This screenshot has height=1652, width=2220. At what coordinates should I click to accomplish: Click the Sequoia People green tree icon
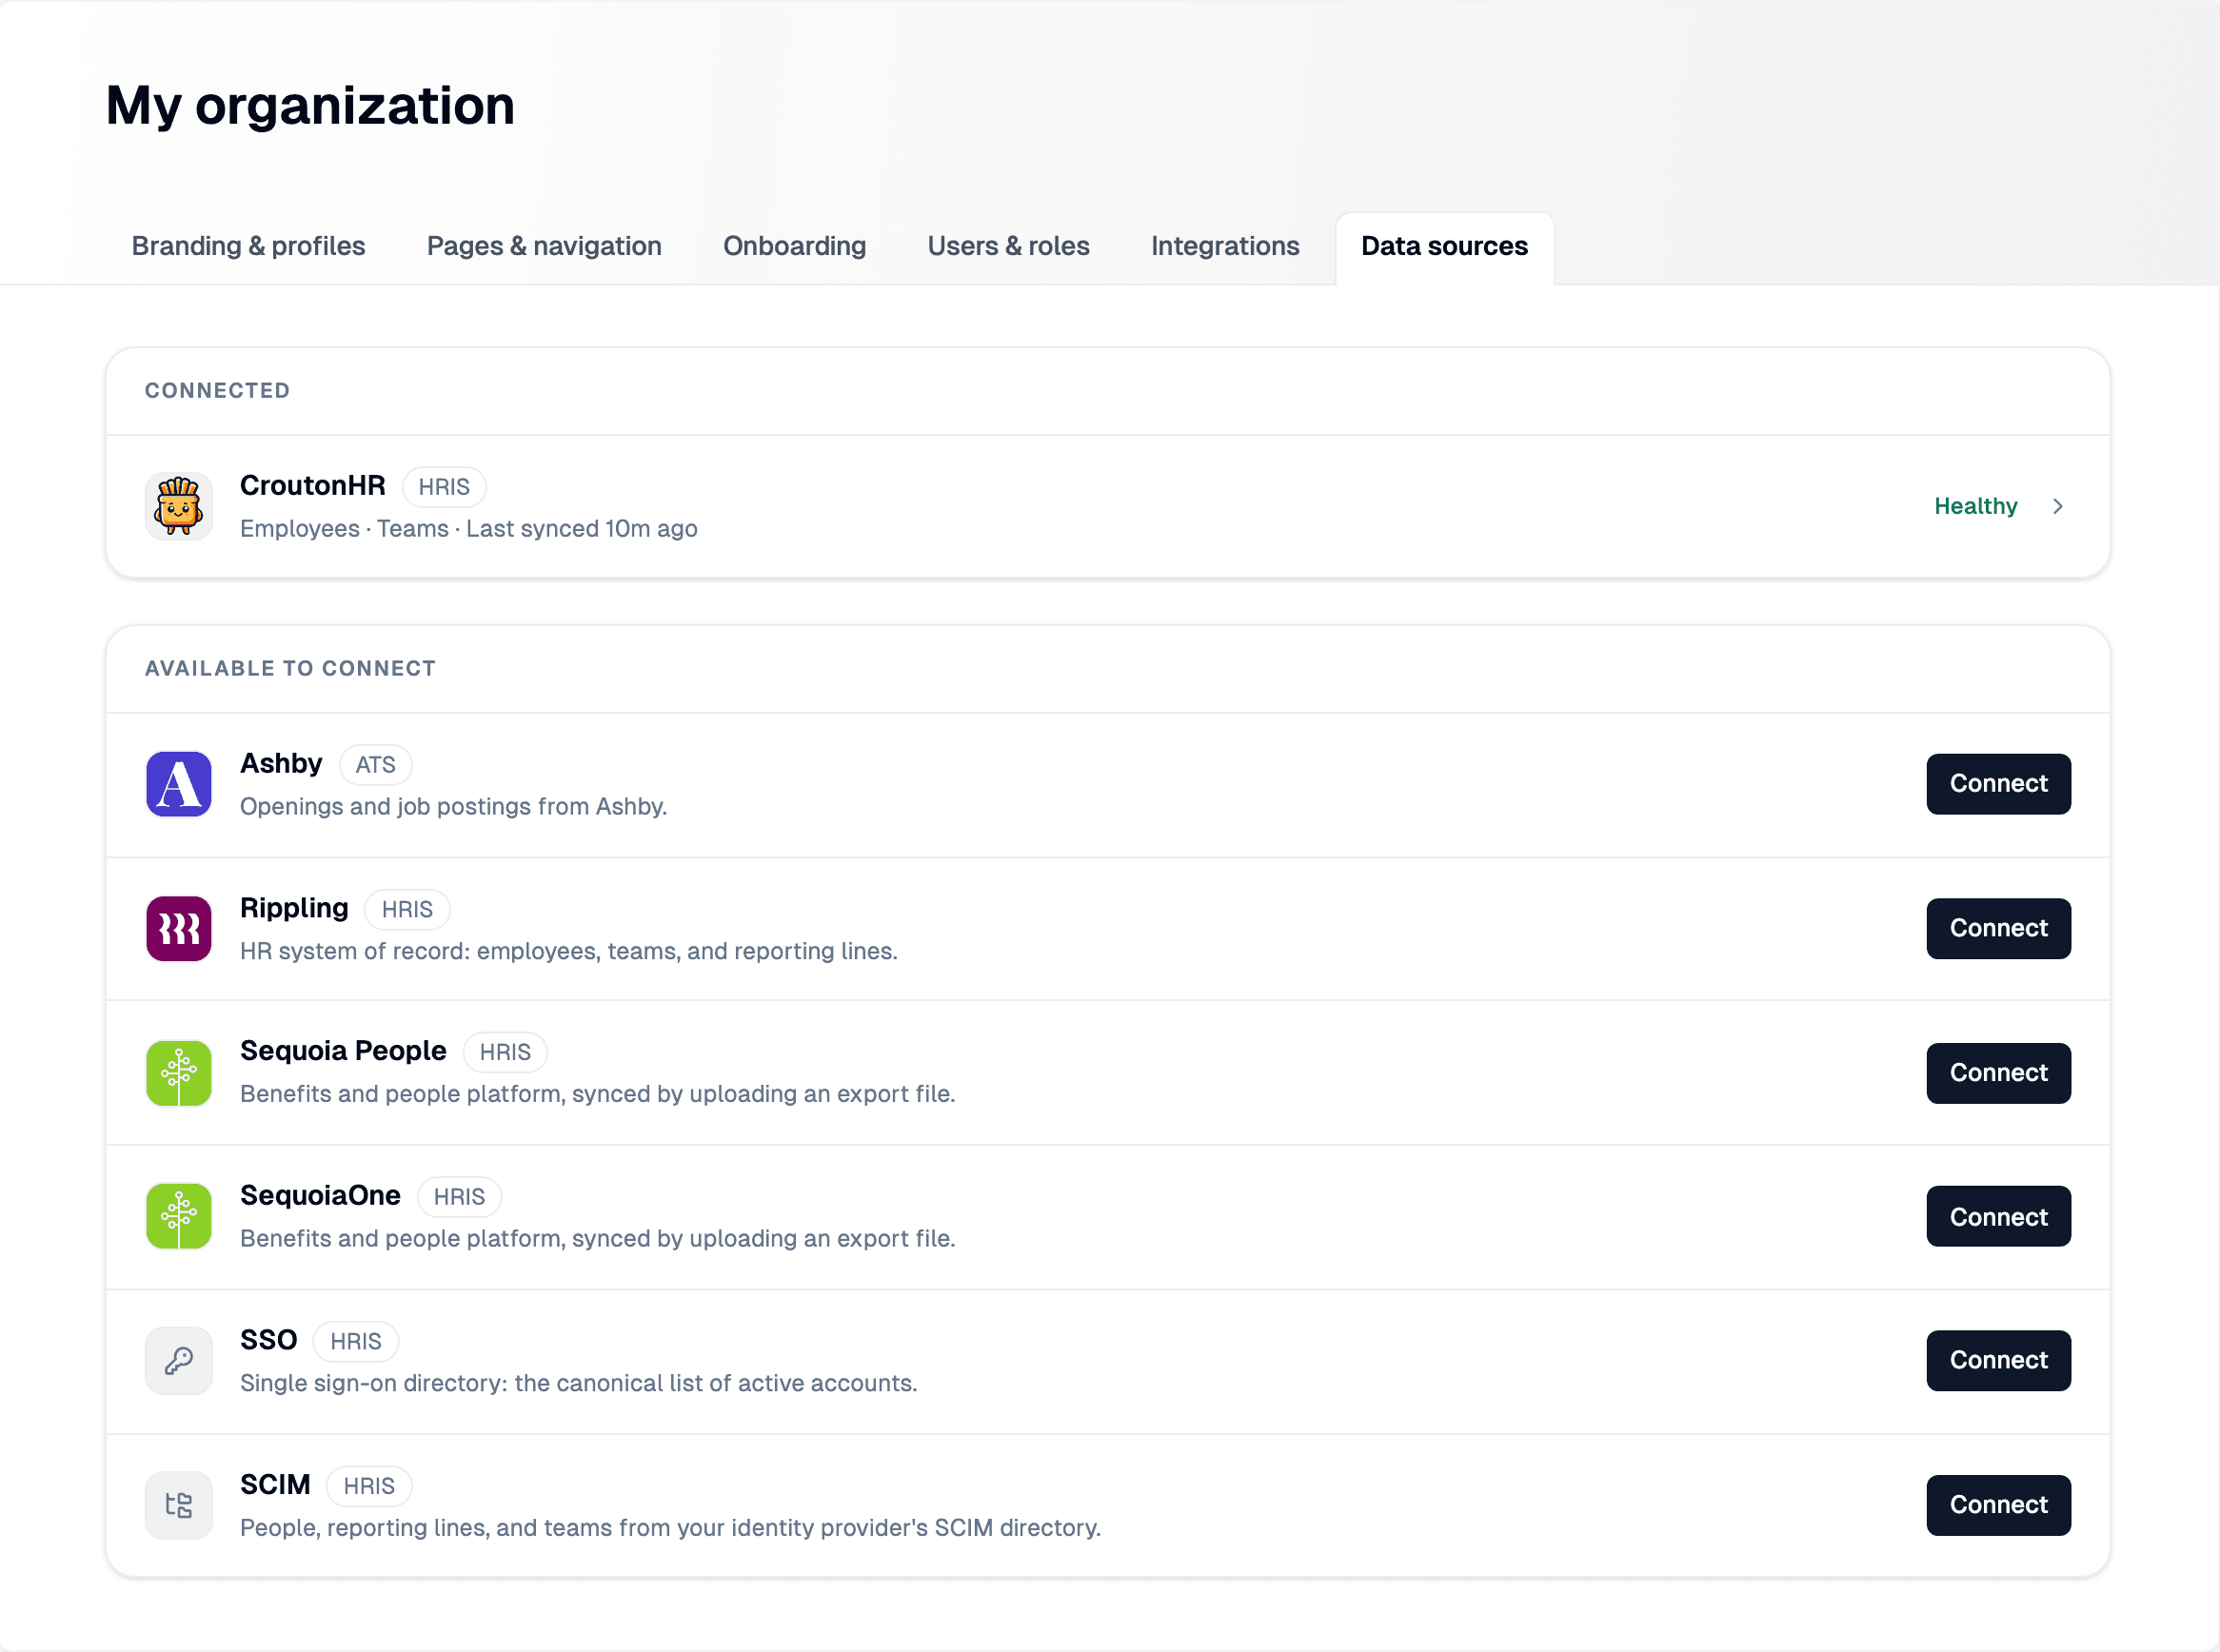pos(178,1073)
